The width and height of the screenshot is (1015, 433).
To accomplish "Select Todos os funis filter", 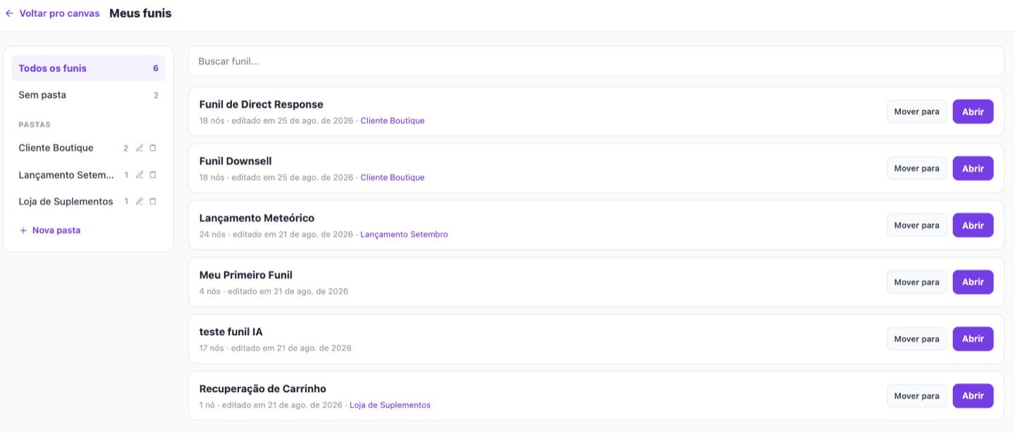I will pyautogui.click(x=89, y=68).
